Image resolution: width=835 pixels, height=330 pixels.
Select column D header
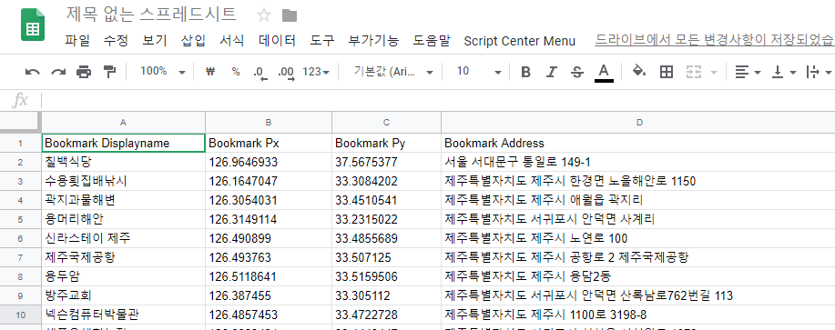(638, 122)
